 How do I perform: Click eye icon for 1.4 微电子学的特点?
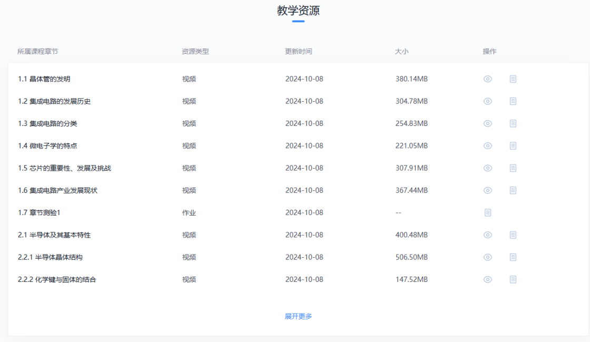coord(488,146)
